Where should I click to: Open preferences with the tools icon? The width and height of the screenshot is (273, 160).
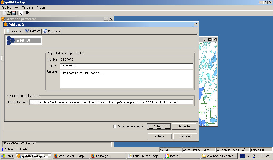tap(27, 13)
